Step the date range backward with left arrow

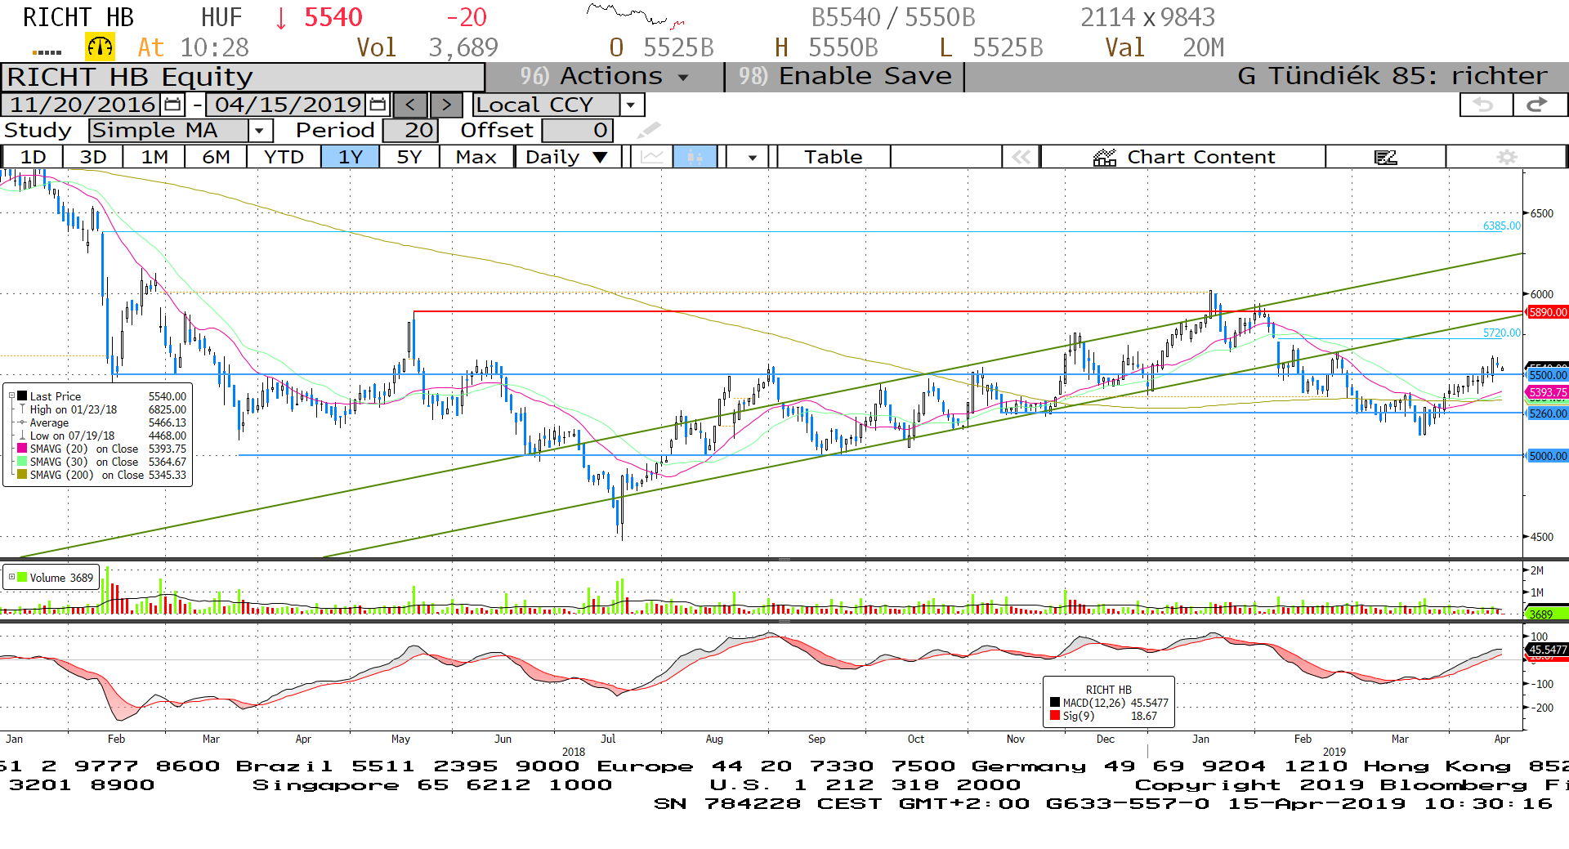[x=410, y=105]
